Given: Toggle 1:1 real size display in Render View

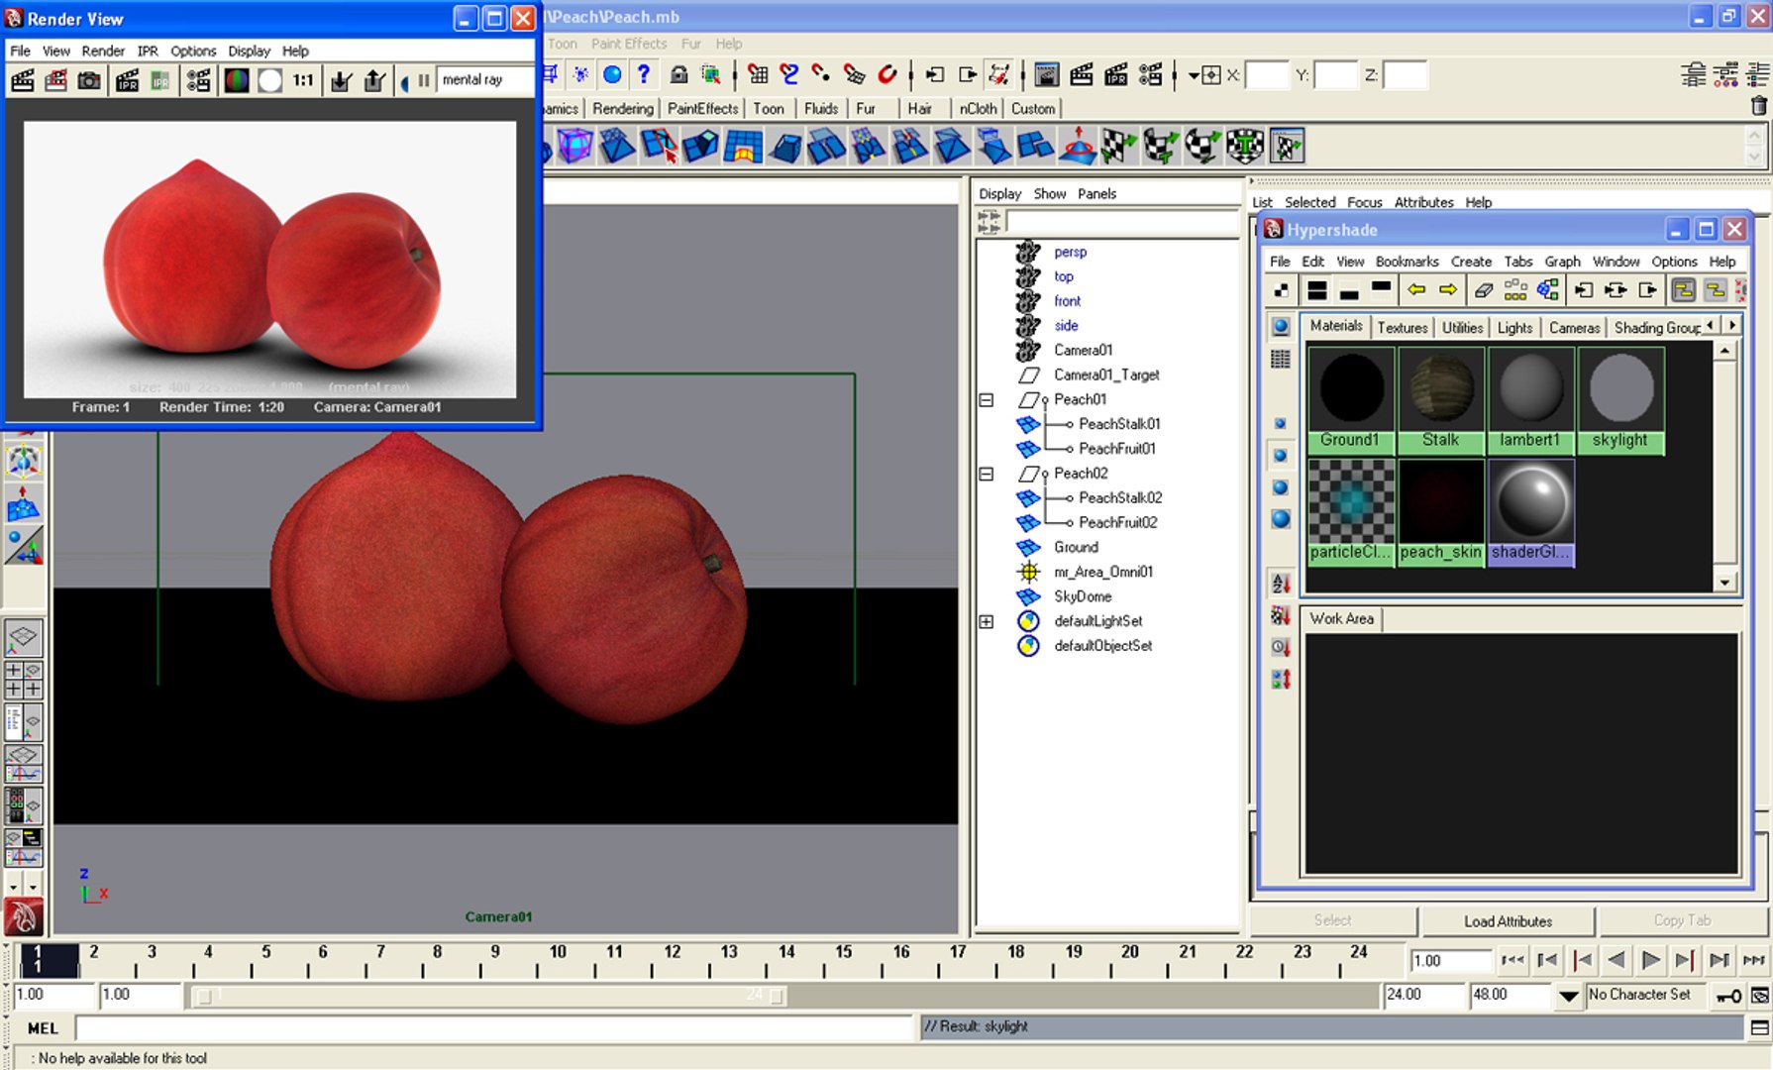Looking at the screenshot, I should click(x=303, y=80).
